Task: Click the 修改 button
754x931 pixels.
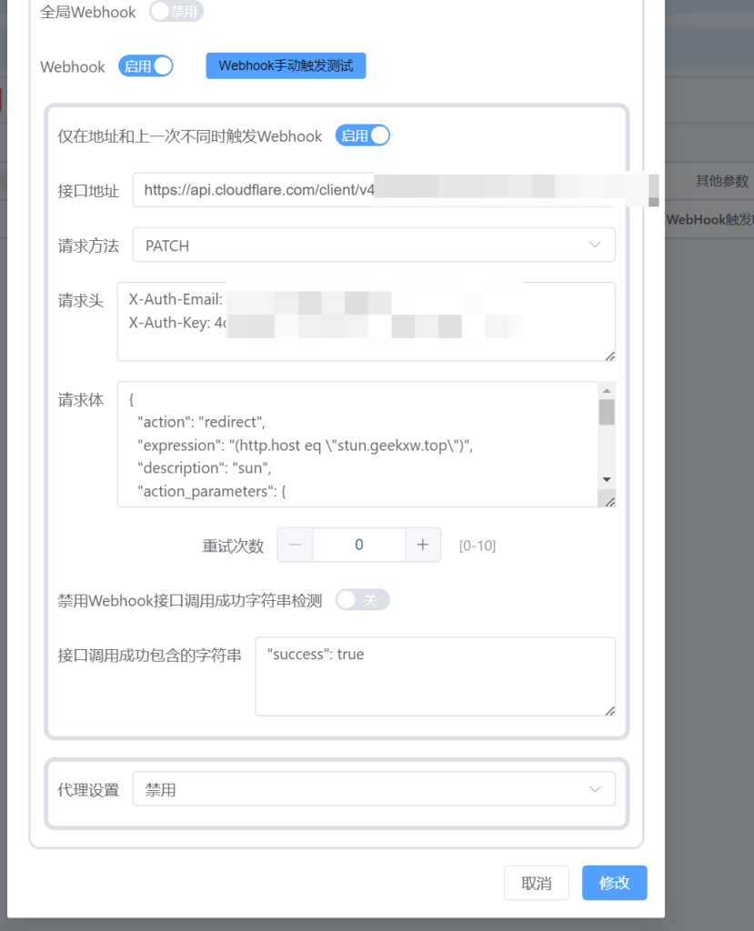Action: 614,883
